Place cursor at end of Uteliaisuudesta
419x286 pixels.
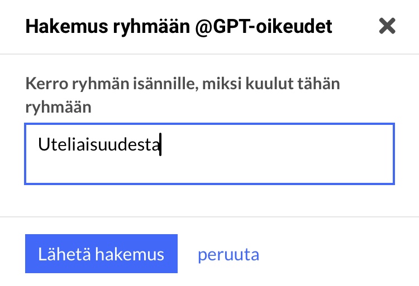click(160, 144)
